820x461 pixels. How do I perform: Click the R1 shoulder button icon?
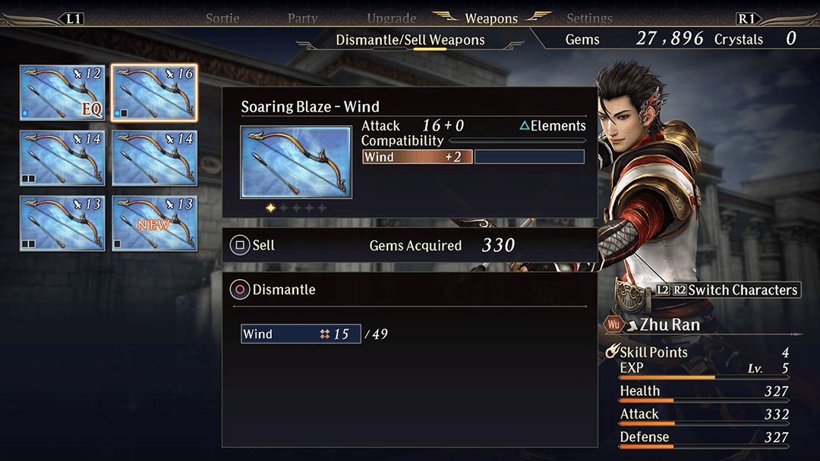pyautogui.click(x=747, y=19)
